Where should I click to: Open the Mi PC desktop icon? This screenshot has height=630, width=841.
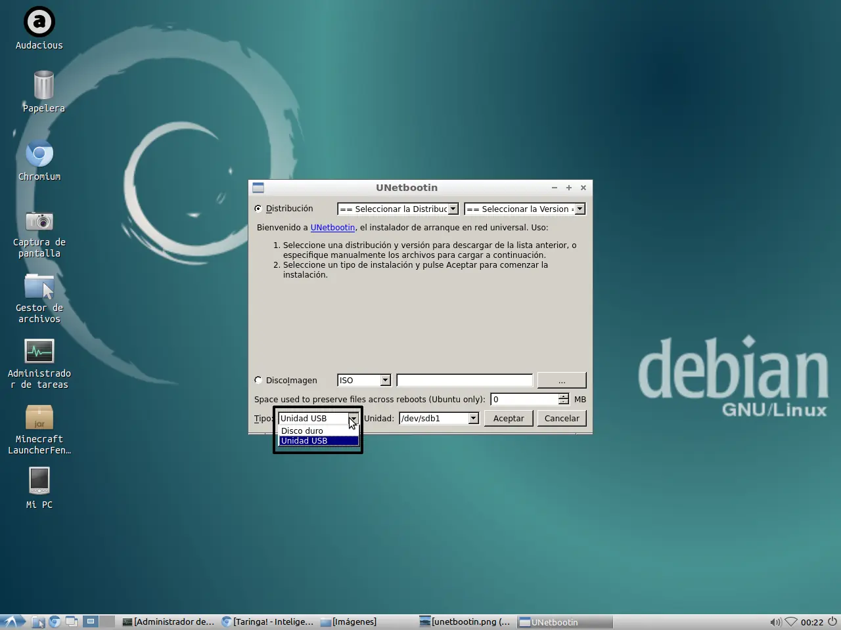click(x=39, y=488)
